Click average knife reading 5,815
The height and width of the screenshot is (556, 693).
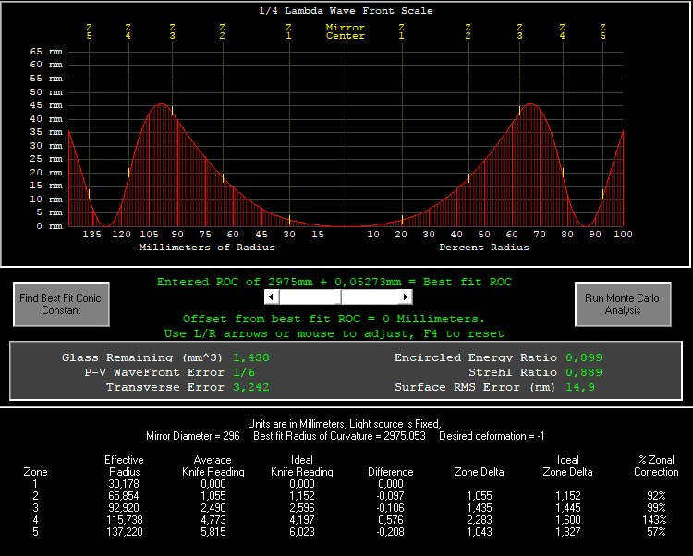click(213, 532)
